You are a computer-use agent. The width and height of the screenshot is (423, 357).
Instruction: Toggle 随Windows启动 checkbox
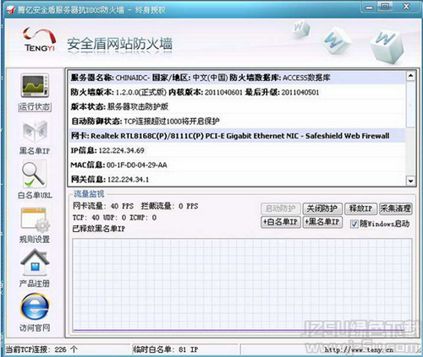(354, 224)
